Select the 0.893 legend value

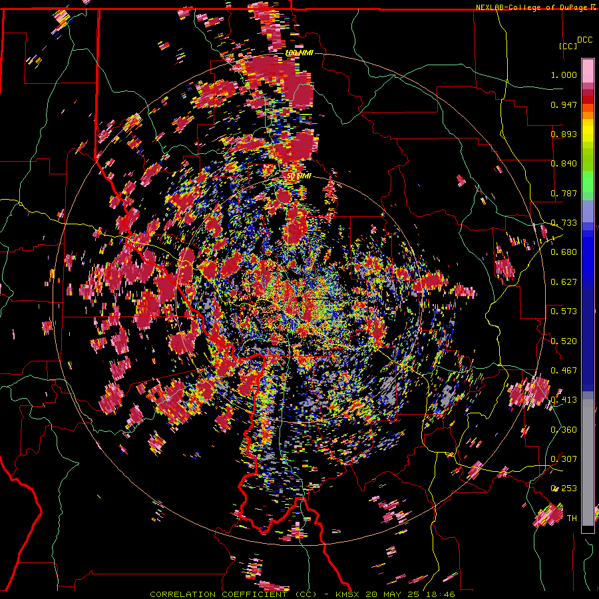[564, 134]
